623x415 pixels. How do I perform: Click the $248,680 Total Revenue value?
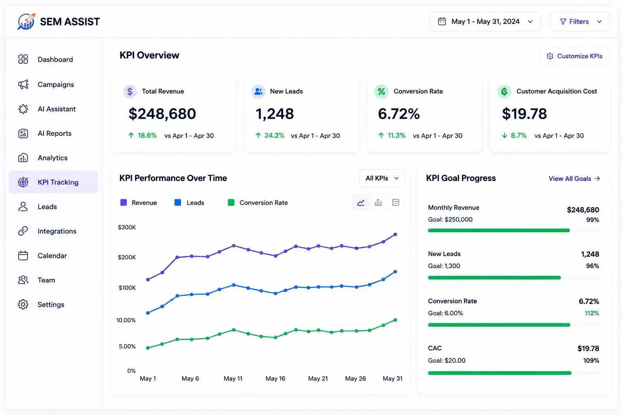(162, 114)
